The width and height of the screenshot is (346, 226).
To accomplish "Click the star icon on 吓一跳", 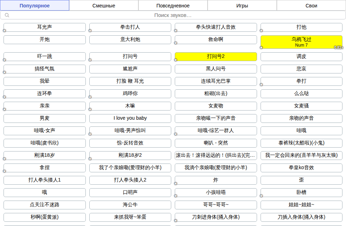I will pos(4,60).
